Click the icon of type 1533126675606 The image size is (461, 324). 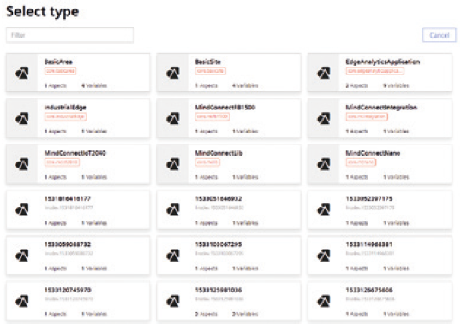coord(324,301)
